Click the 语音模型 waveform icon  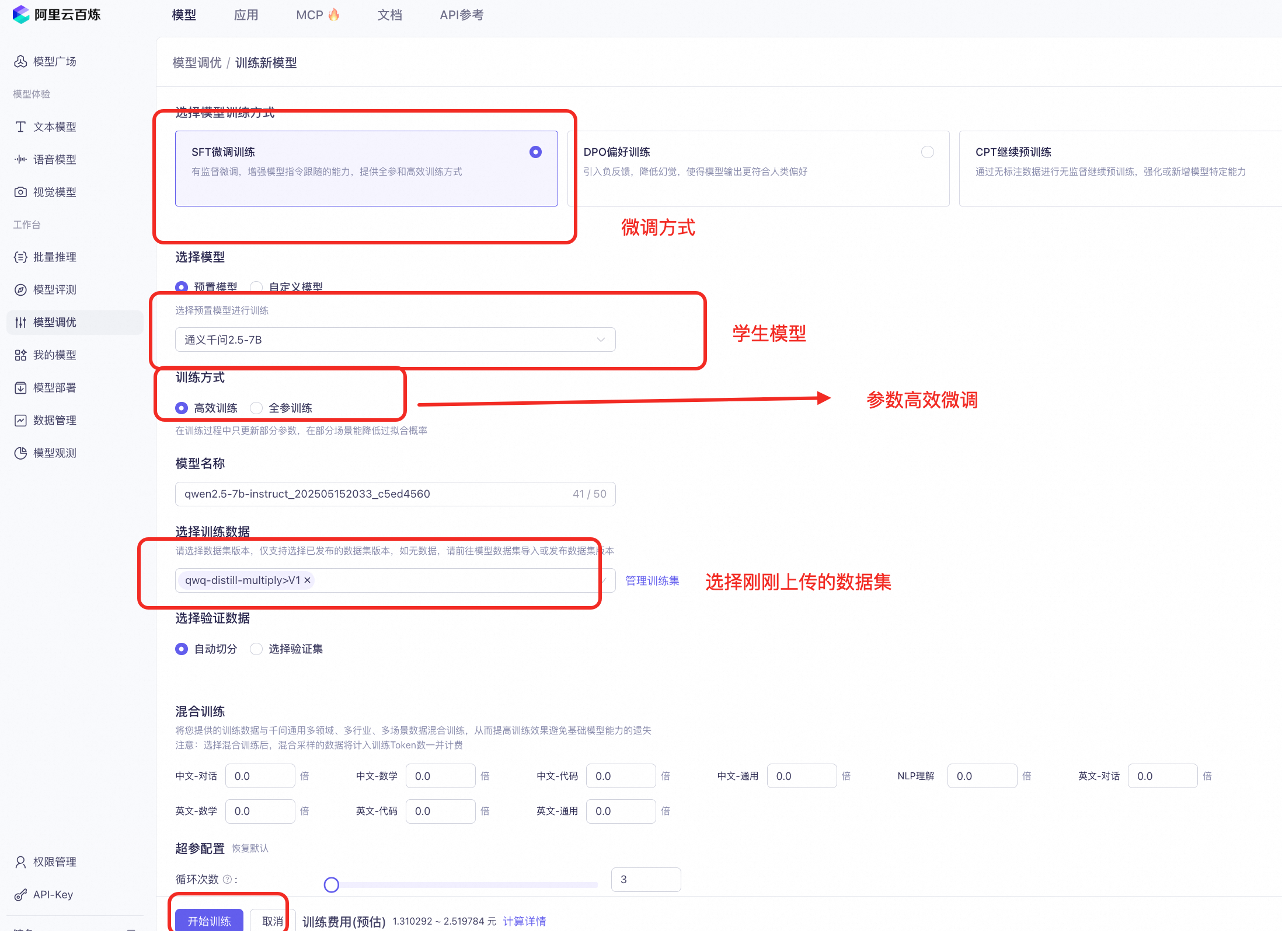coord(20,159)
